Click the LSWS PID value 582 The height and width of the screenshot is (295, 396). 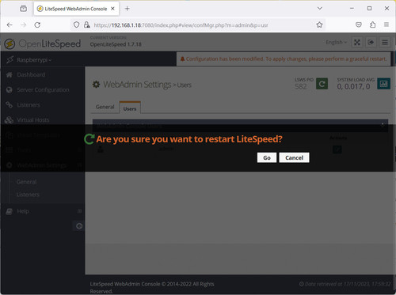[x=301, y=86]
